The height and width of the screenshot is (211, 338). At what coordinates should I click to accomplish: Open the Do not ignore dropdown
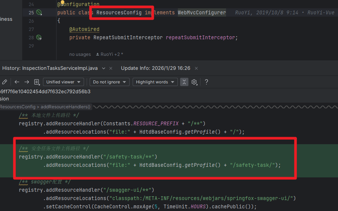[x=110, y=82]
